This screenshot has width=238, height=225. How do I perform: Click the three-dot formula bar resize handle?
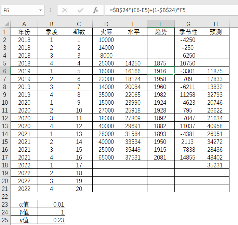pyautogui.click(x=51, y=10)
